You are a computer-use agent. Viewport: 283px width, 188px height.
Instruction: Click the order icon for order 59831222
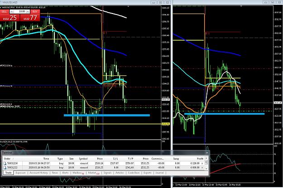point(5,168)
